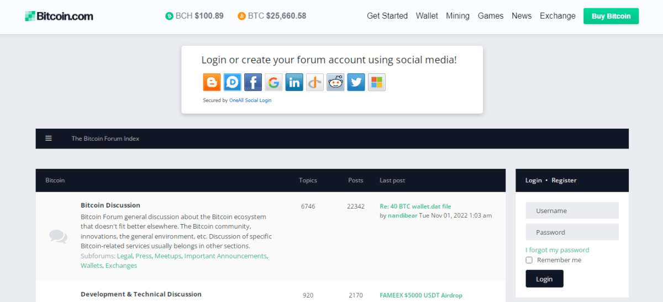Viewport: 663px width, 302px height.
Task: Open the Bitcoin Discussion forum title
Action: tap(110, 205)
